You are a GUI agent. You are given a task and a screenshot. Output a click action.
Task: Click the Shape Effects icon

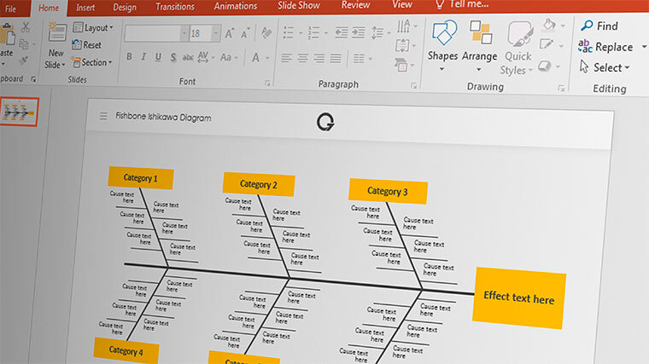click(x=545, y=66)
